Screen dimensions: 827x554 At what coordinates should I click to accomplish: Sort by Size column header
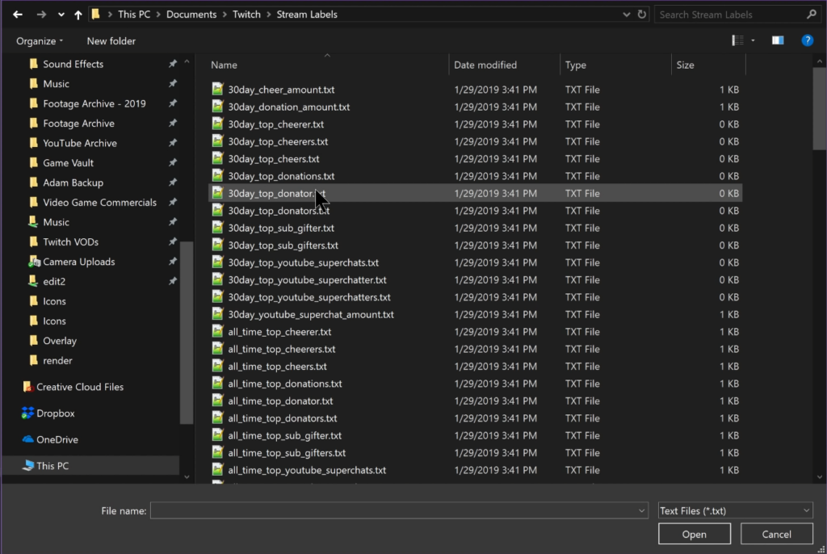pyautogui.click(x=685, y=65)
